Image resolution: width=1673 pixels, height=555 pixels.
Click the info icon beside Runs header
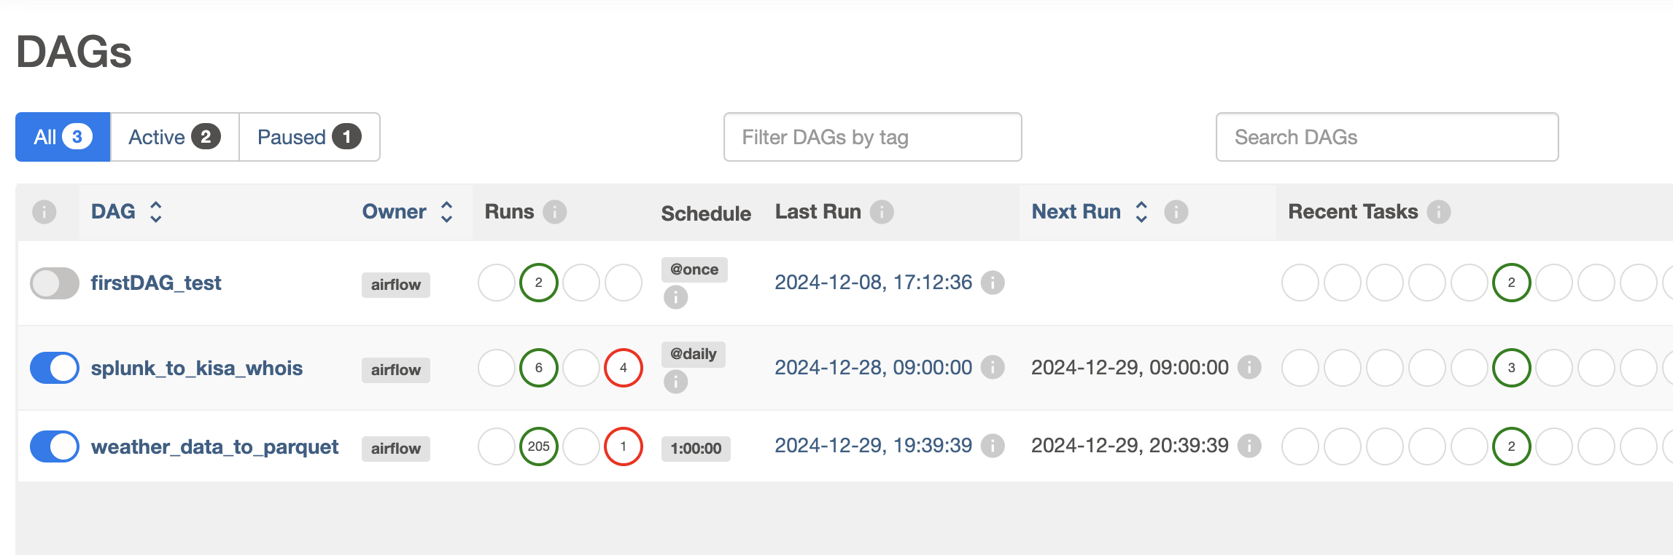pyautogui.click(x=554, y=212)
